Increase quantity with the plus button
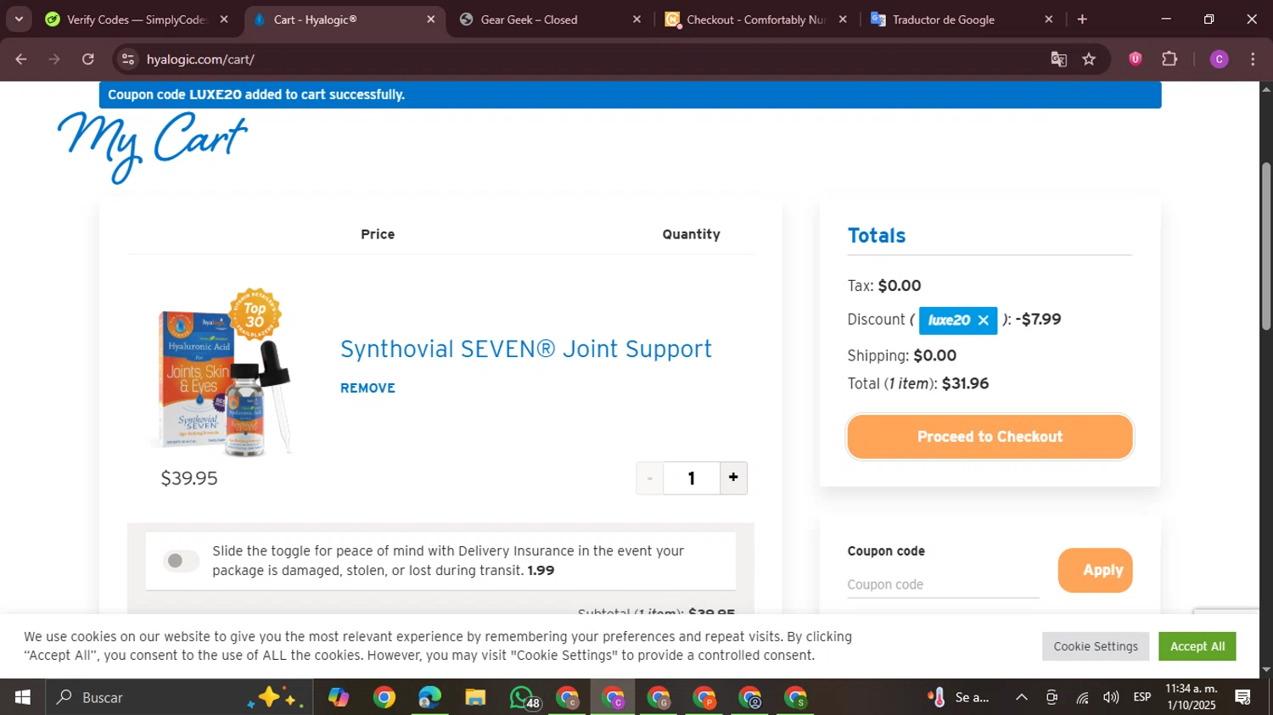 733,478
